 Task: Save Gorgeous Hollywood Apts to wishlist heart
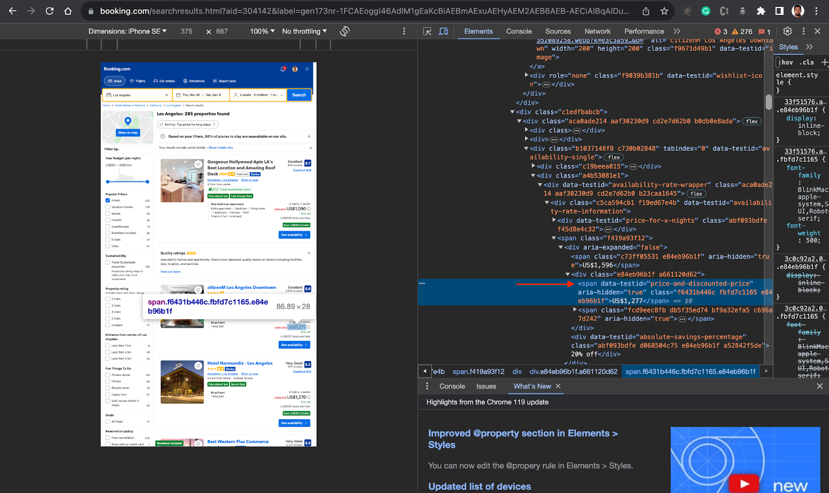pyautogui.click(x=198, y=164)
